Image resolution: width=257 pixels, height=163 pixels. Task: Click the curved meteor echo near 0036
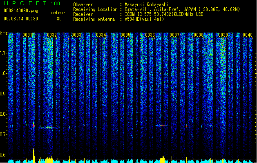pyautogui.click(x=161, y=126)
